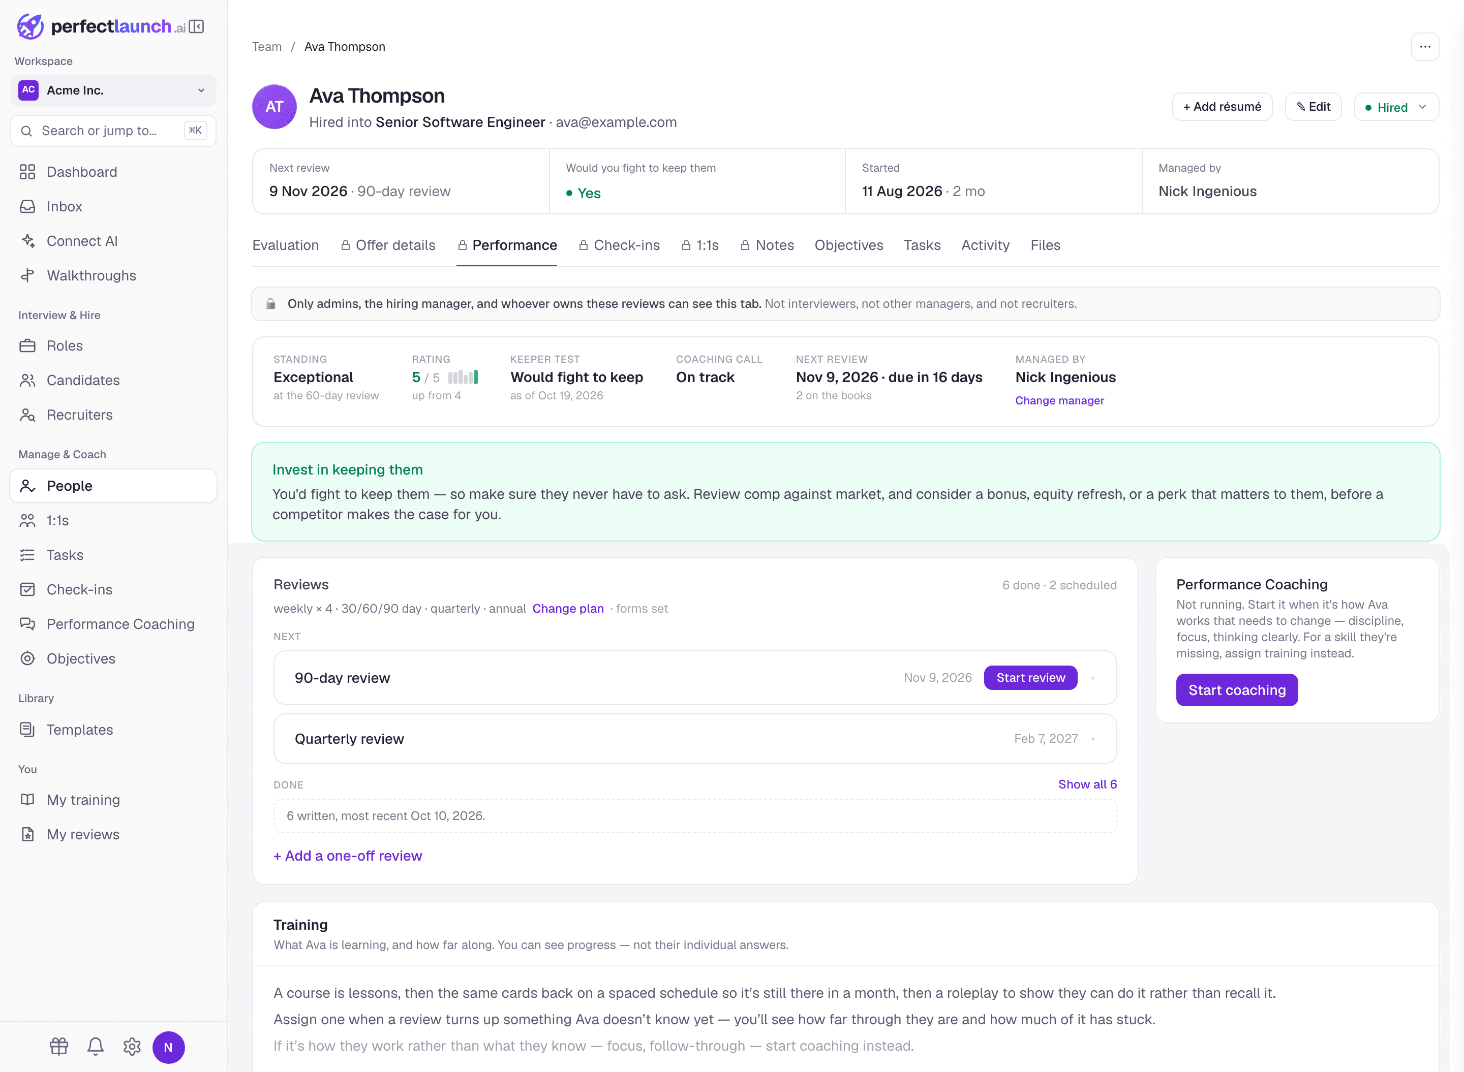Expand the Quarterly review row menu
This screenshot has width=1464, height=1072.
[x=1093, y=739]
